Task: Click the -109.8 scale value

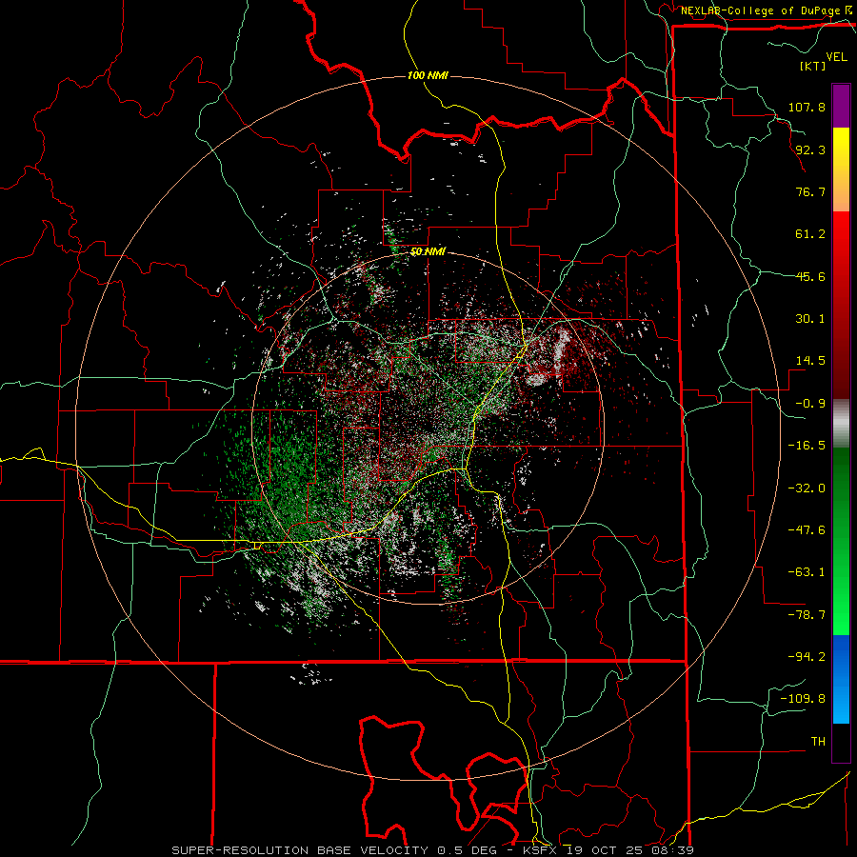Action: 803,699
